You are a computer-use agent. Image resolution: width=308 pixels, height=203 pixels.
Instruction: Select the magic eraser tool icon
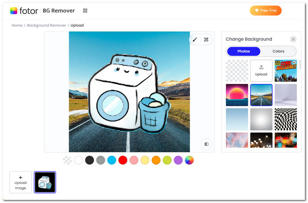coord(206,40)
